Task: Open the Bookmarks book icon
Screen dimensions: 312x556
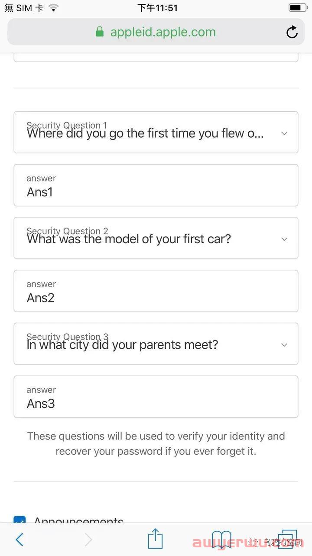Action: [x=221, y=539]
